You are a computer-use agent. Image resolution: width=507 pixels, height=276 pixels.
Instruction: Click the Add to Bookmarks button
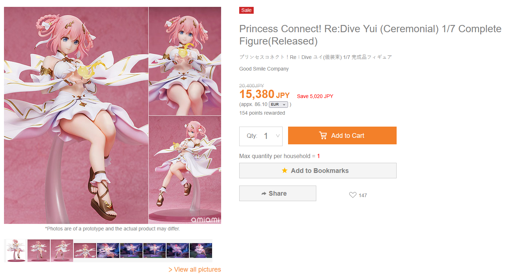pyautogui.click(x=318, y=170)
